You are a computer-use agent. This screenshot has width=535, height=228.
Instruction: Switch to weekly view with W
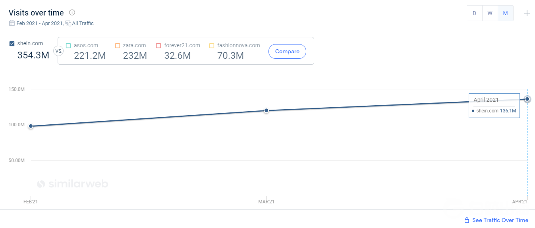[490, 13]
